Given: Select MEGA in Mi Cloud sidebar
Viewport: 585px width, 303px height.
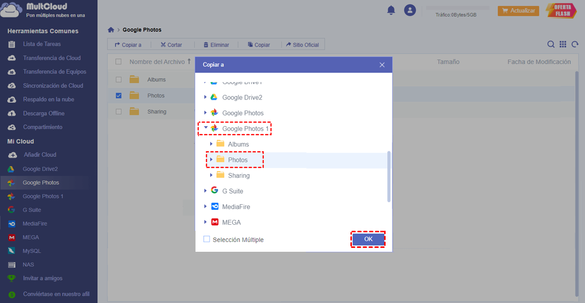Looking at the screenshot, I should point(31,238).
